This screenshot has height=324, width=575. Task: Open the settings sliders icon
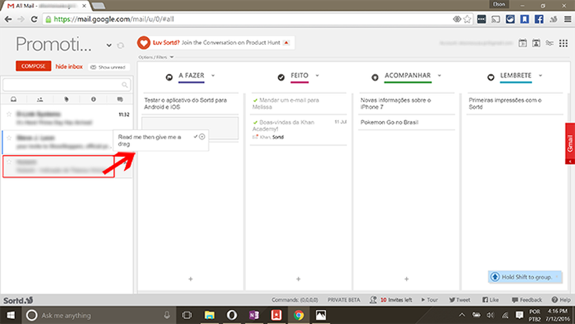click(x=549, y=43)
